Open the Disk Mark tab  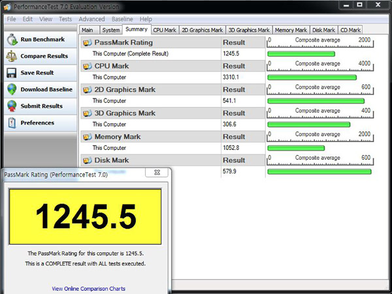[x=323, y=30]
